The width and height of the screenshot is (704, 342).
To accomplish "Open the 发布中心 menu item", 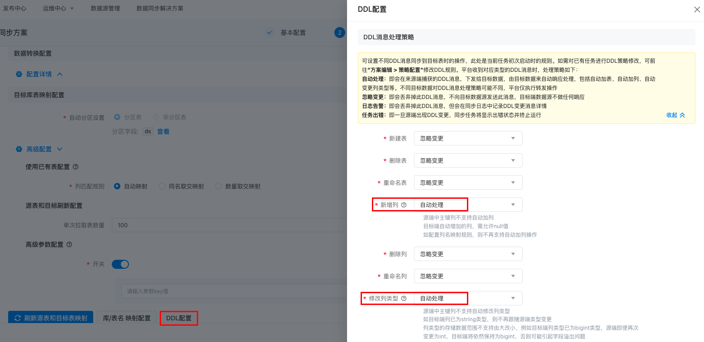I will (x=14, y=8).
